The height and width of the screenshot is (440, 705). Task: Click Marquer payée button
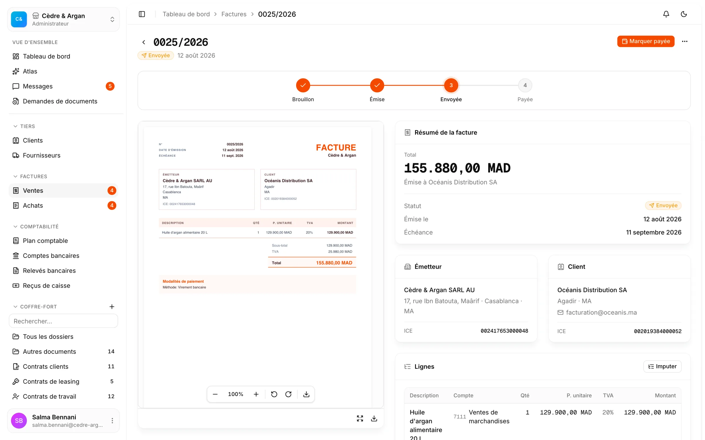pyautogui.click(x=646, y=41)
